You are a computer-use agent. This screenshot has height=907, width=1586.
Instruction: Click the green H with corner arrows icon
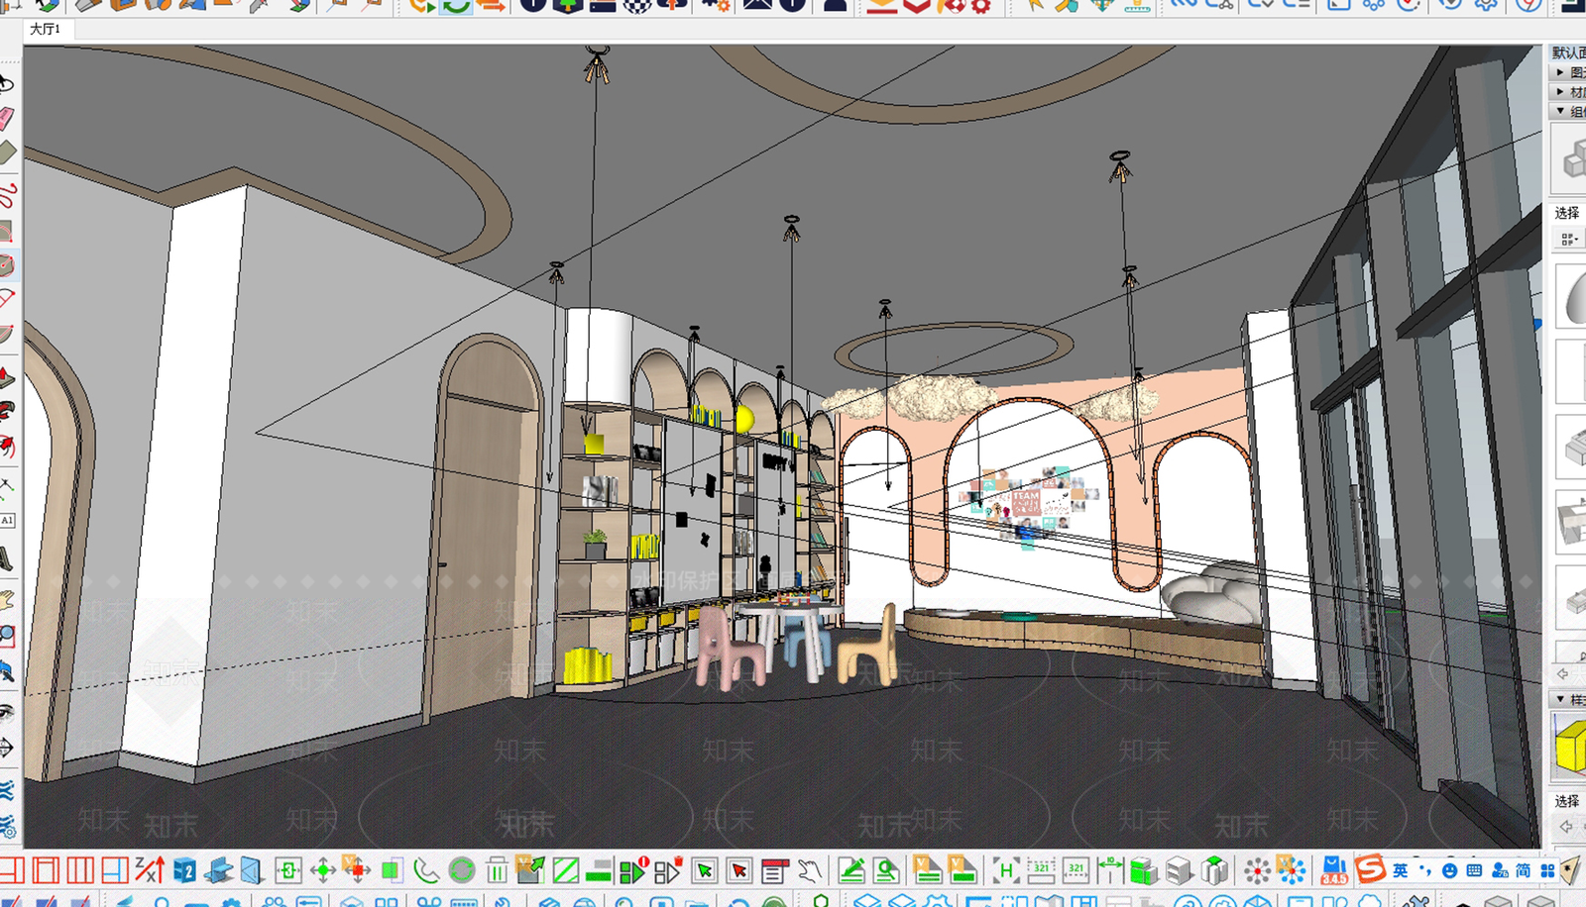coord(1006,871)
